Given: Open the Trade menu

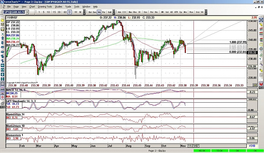Looking at the screenshot, I should coord(68,7).
